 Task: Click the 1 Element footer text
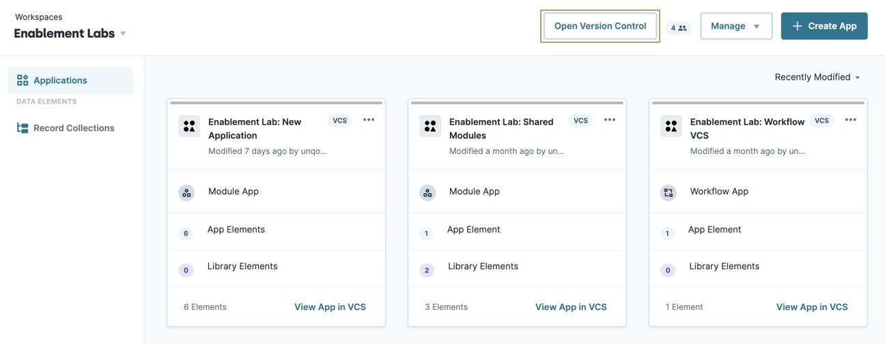(685, 307)
